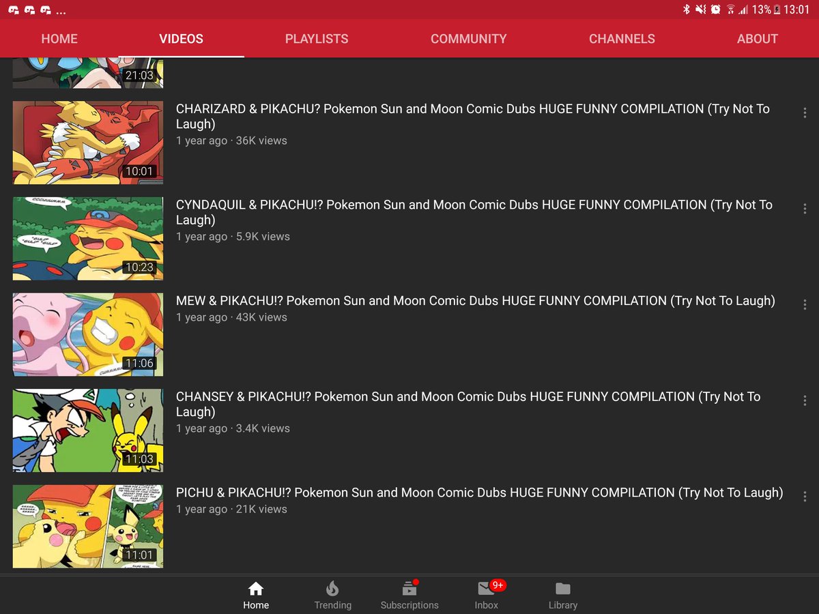This screenshot has width=819, height=614.
Task: Switch to the PLAYLISTS tab
Action: coord(317,39)
